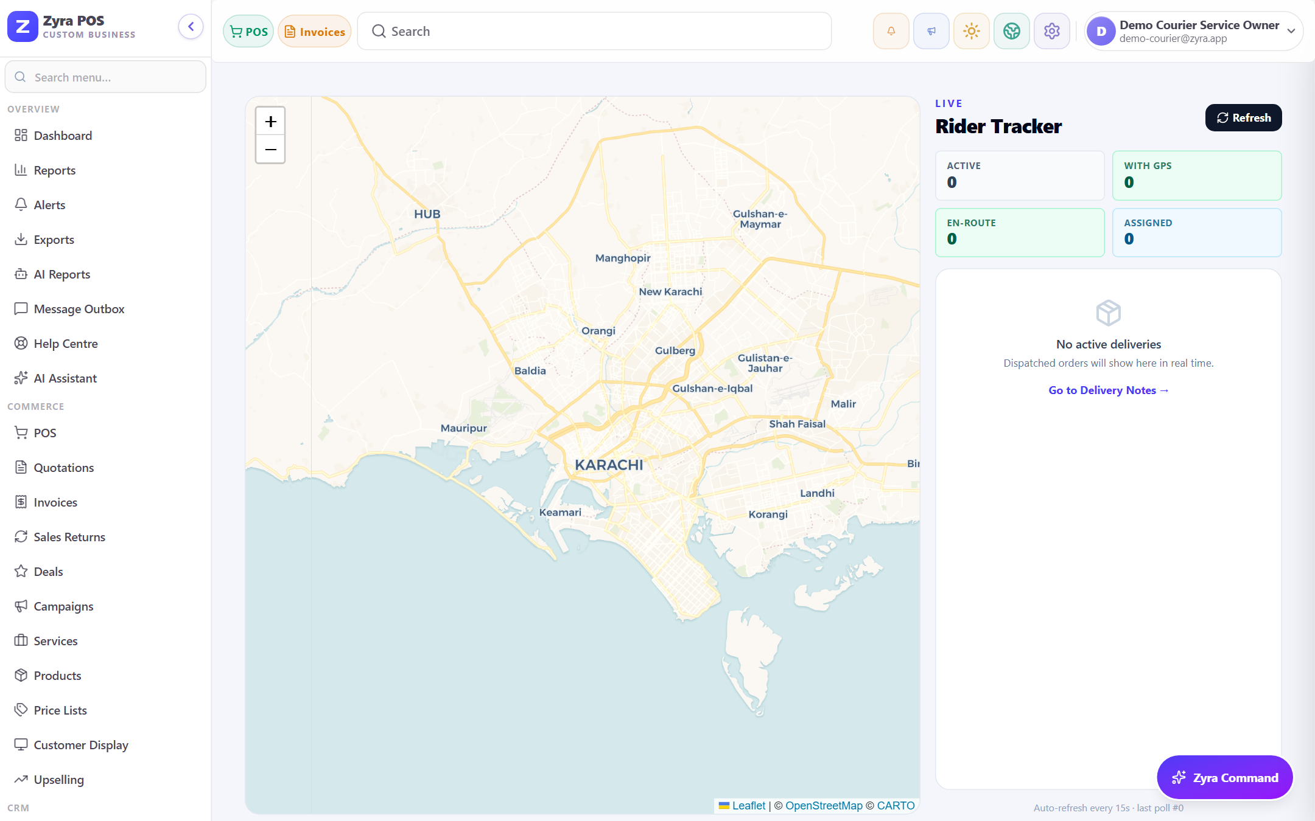Click the With GPS stat card
The height and width of the screenshot is (821, 1315).
click(x=1197, y=175)
